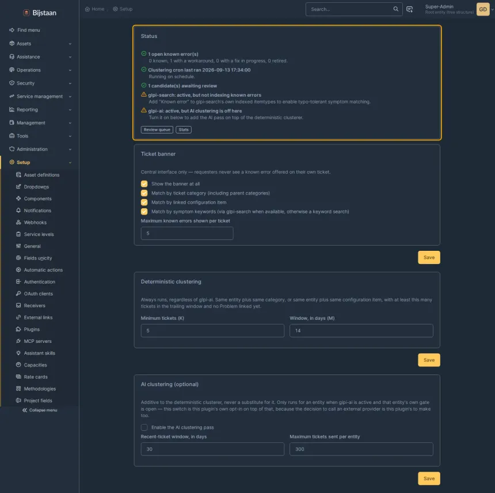The image size is (495, 493).
Task: Open Authentication menu item
Action: click(40, 282)
